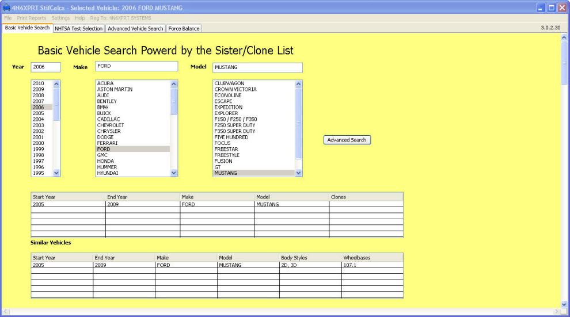Open the NHTSA Test Selection tab

click(x=79, y=28)
